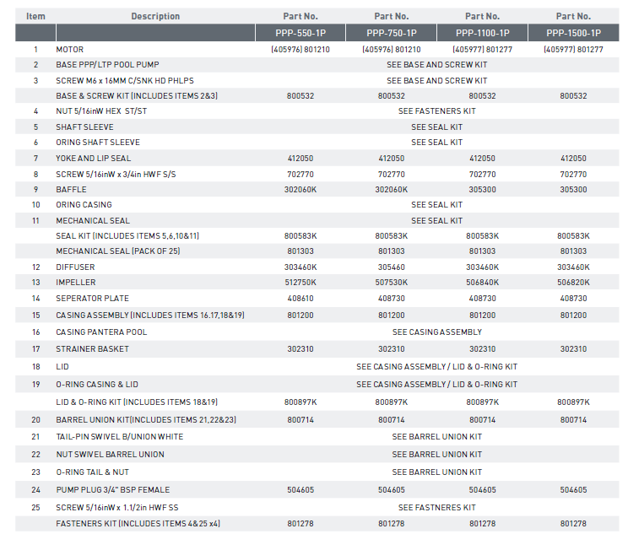Select impeller part 512750K
This screenshot has height=534, width=628.
(x=300, y=283)
